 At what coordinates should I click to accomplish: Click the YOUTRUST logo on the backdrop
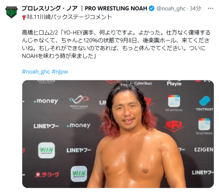(x=205, y=103)
